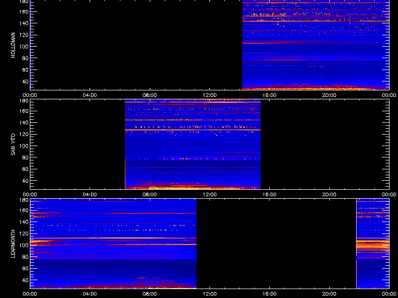
Task: Click inside the San Vito spectrogram data block
Action: [x=193, y=145]
